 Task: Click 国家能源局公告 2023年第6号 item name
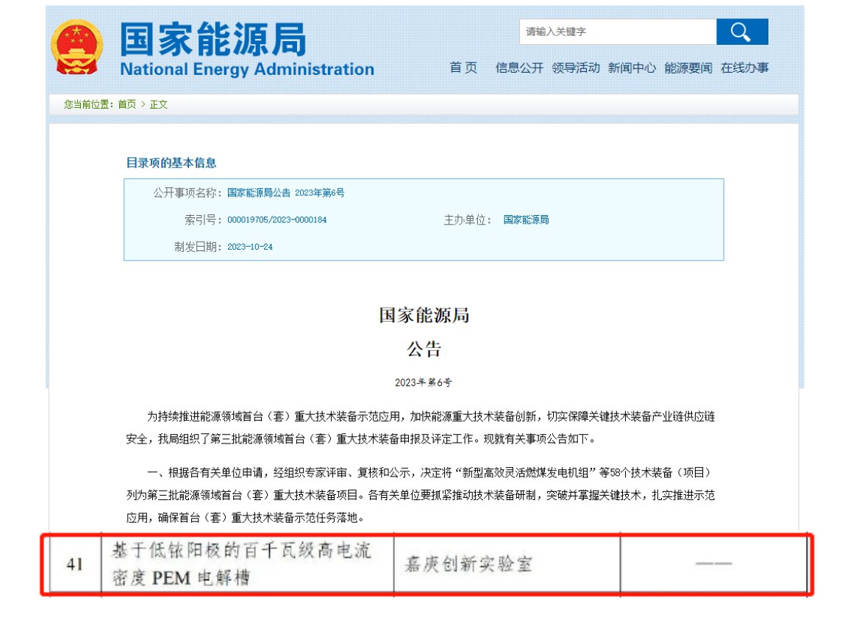click(x=285, y=192)
